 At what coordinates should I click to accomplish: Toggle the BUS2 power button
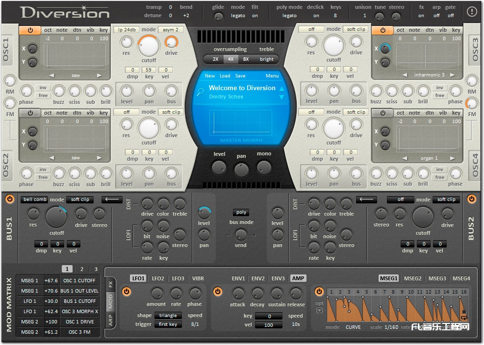(x=472, y=199)
